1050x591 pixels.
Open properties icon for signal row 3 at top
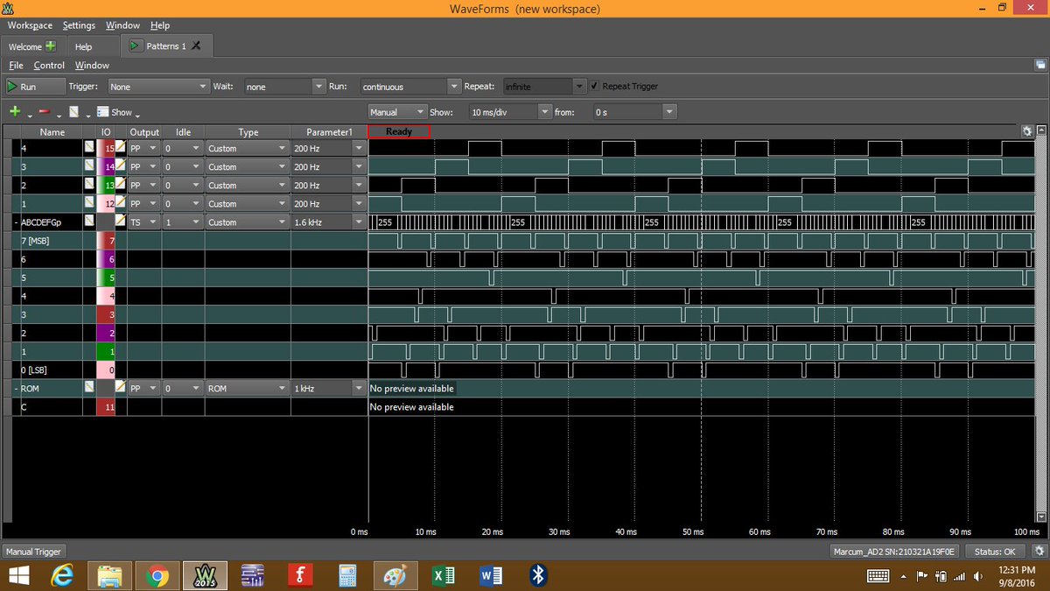89,166
